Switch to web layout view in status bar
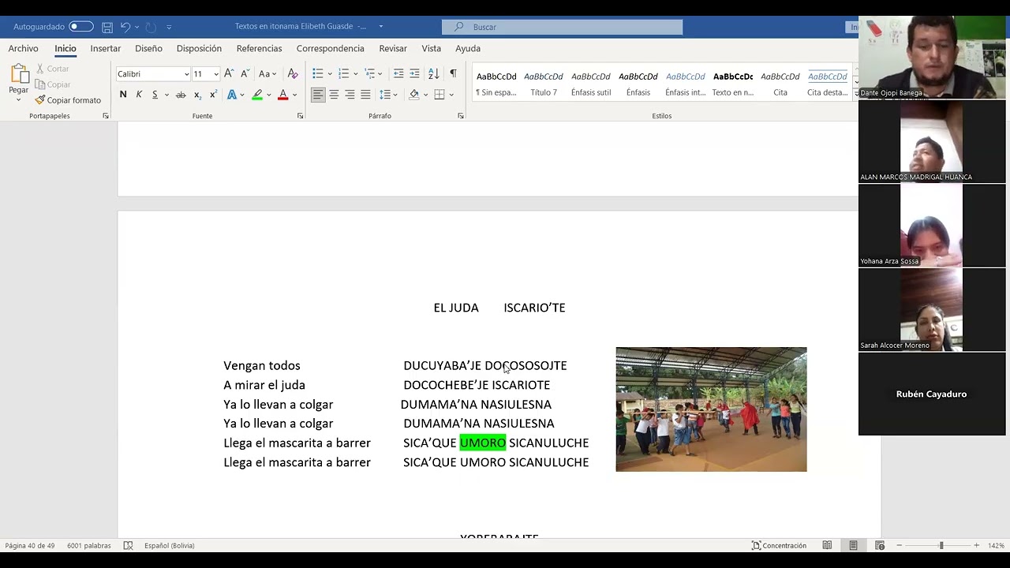Viewport: 1010px width, 568px height. click(x=880, y=545)
